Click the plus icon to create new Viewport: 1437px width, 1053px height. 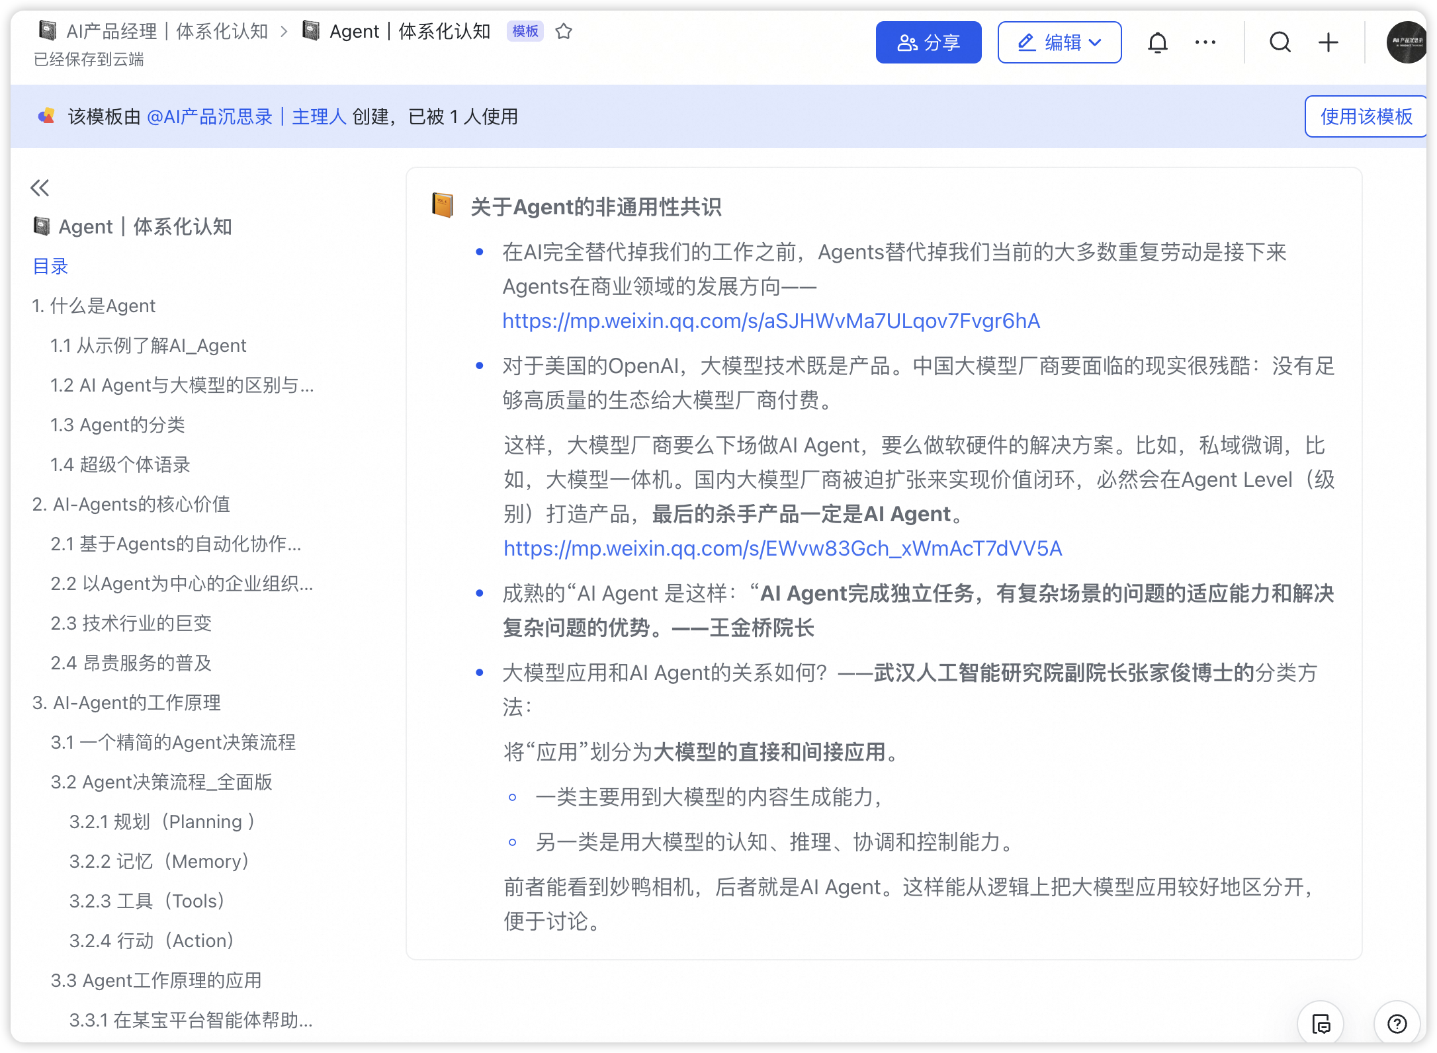(1328, 43)
